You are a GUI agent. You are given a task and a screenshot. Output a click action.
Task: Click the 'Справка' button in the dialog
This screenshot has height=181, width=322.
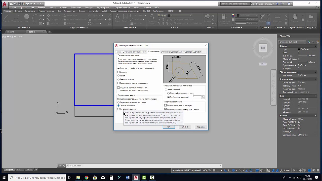[201, 127]
